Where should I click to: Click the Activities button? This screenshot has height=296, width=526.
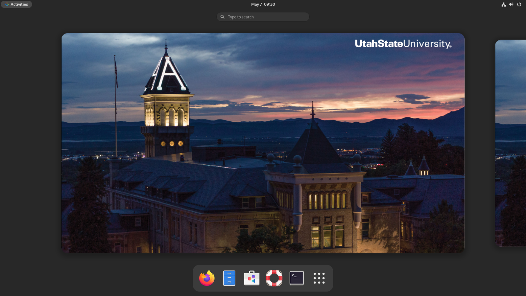pos(16,4)
